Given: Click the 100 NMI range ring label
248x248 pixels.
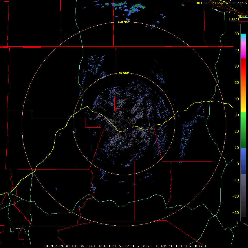Looking at the screenshot, I should point(124,22).
